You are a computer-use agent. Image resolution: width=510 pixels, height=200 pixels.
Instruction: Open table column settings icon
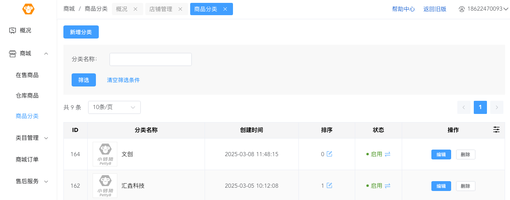496,130
